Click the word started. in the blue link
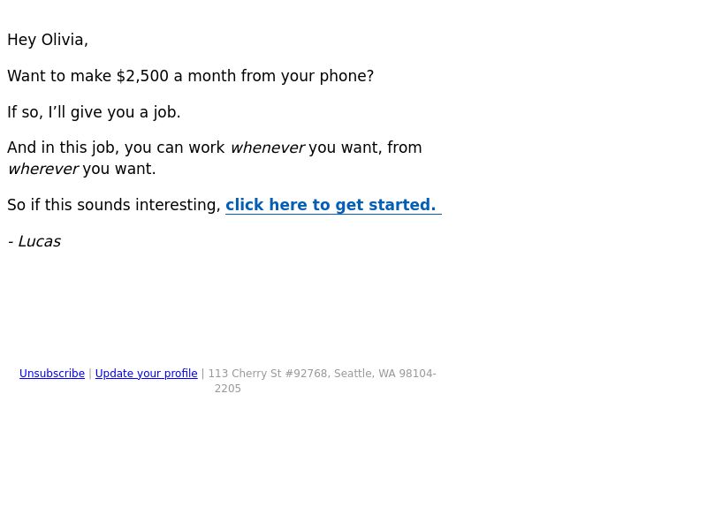 click(402, 205)
